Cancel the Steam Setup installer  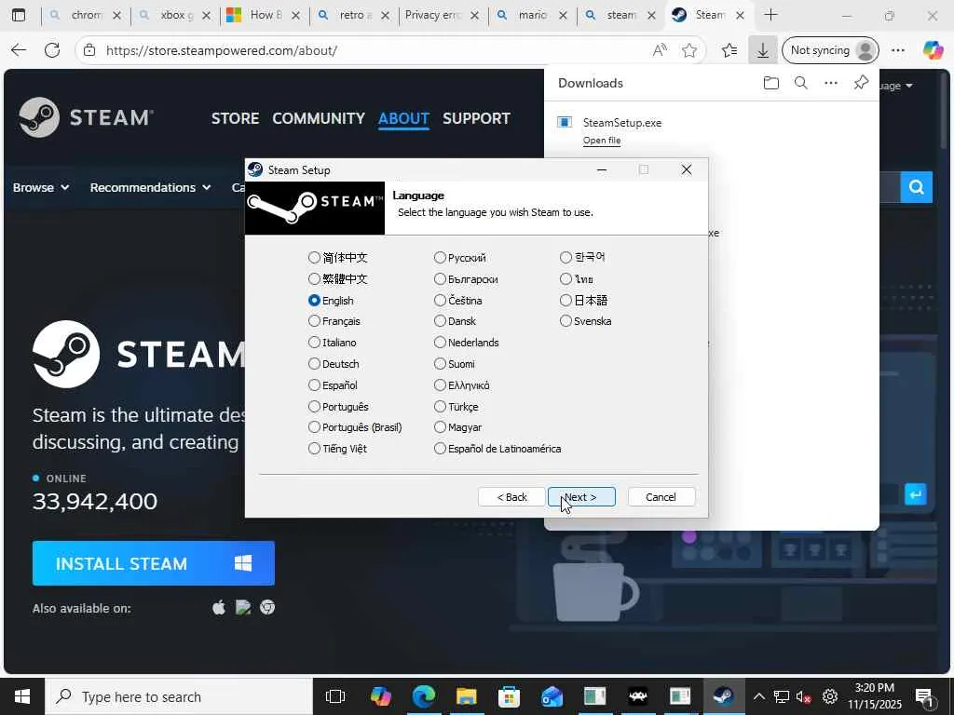point(661,497)
